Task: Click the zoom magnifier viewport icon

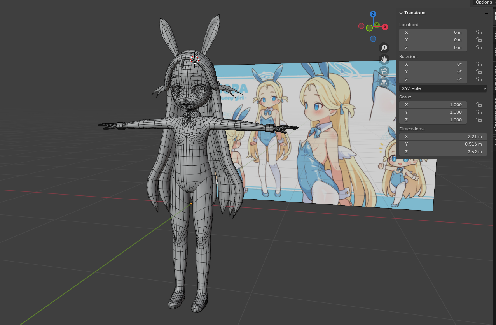Action: (384, 48)
